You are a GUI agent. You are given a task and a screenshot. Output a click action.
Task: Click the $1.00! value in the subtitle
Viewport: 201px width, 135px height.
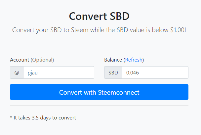point(178,30)
